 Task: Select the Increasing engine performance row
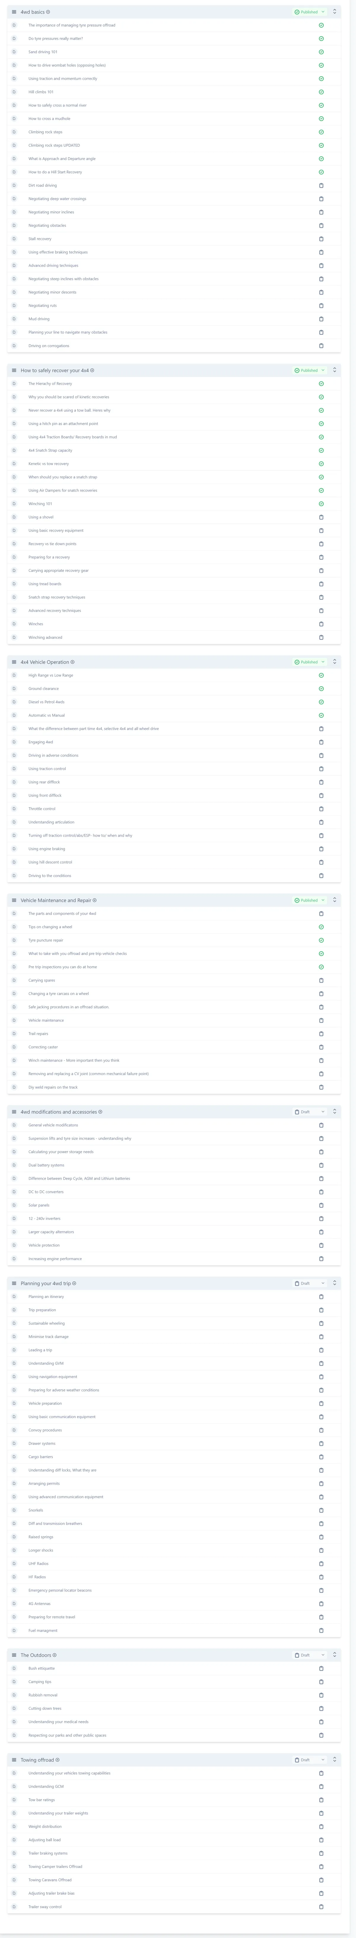click(174, 1259)
